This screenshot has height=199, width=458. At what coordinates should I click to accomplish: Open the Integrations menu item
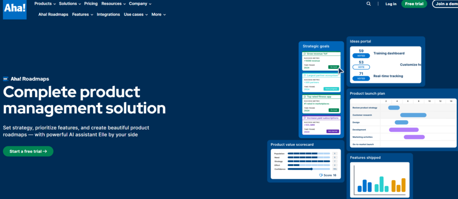click(x=108, y=14)
